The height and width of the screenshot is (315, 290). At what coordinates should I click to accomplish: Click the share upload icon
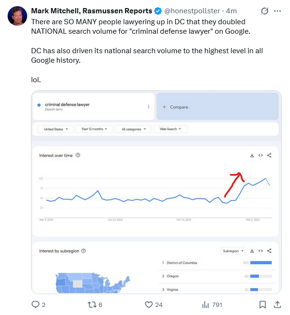(x=278, y=305)
